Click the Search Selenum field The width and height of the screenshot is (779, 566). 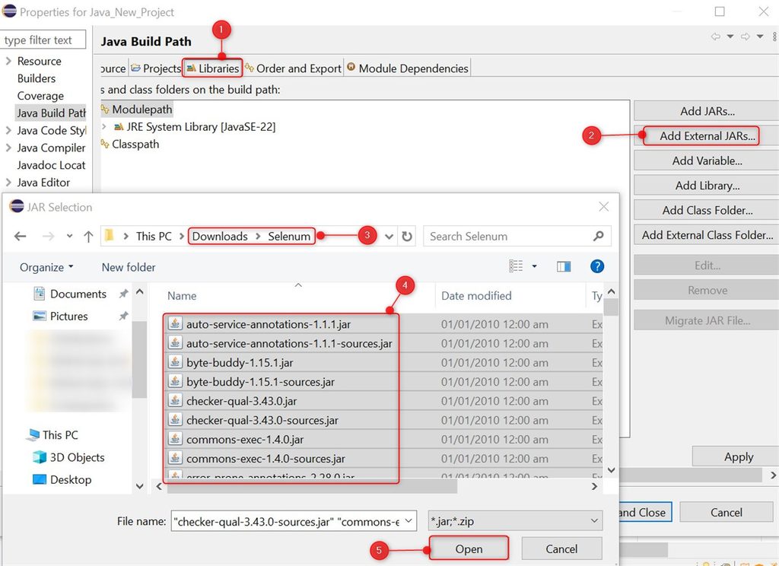(x=507, y=237)
